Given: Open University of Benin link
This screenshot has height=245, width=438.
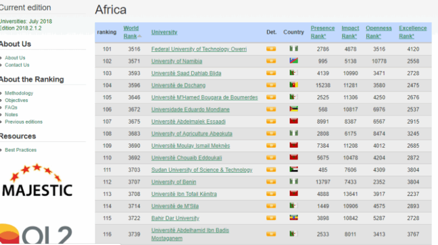Looking at the screenshot, I should [174, 182].
